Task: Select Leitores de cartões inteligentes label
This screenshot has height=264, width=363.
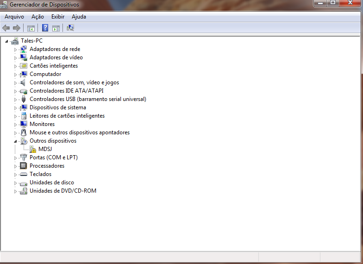Action: 67,116
